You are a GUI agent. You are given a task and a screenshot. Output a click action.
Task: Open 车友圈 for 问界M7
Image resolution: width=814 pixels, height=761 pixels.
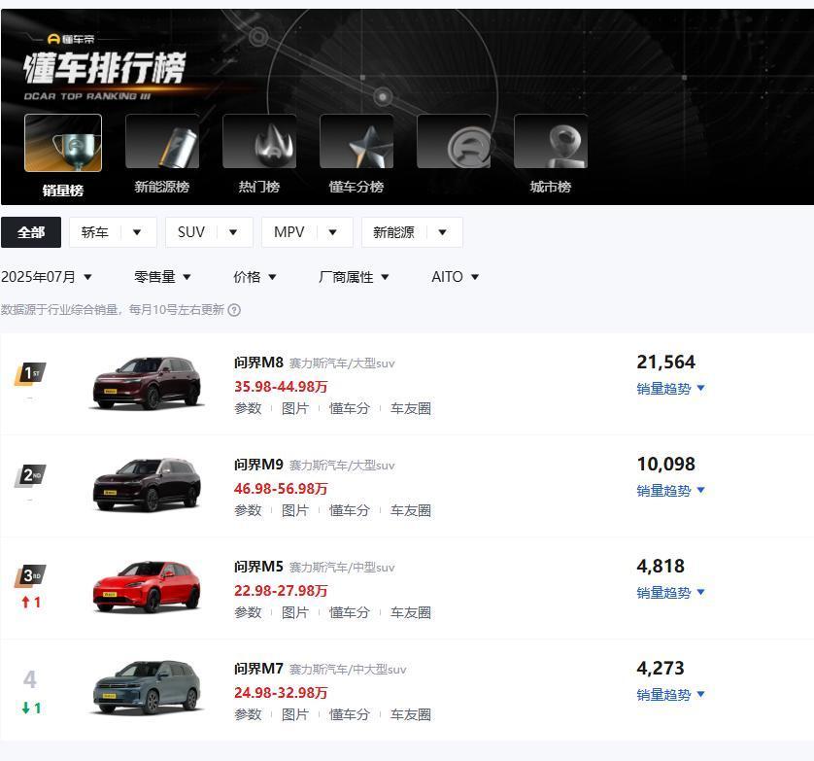pos(411,714)
